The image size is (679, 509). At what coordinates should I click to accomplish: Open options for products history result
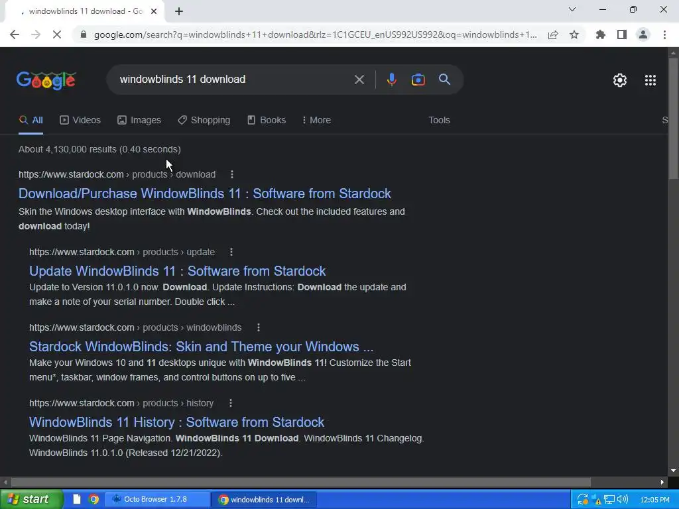231,403
